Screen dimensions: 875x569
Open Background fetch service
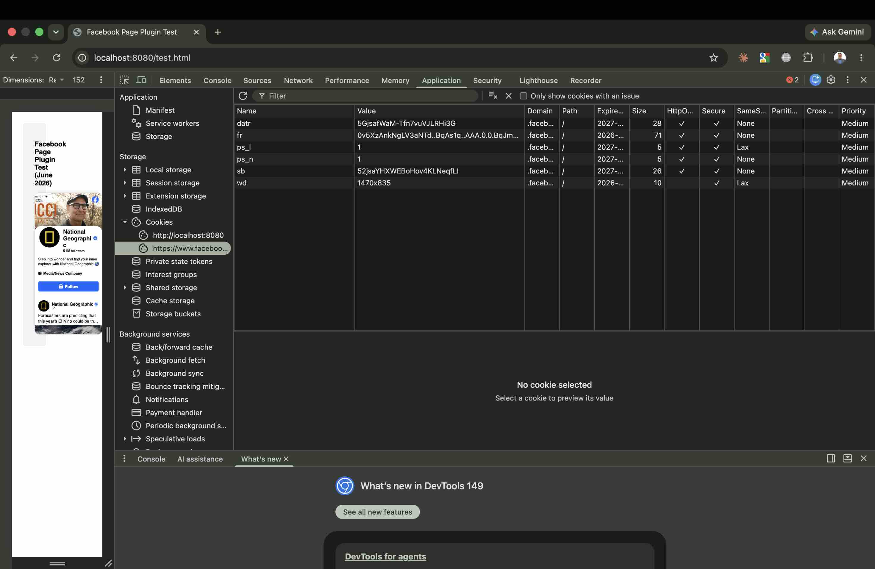(175, 360)
